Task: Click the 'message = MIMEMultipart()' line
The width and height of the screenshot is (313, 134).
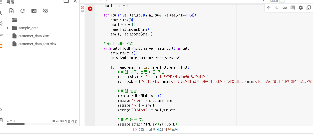Action: pyautogui.click(x=139, y=96)
